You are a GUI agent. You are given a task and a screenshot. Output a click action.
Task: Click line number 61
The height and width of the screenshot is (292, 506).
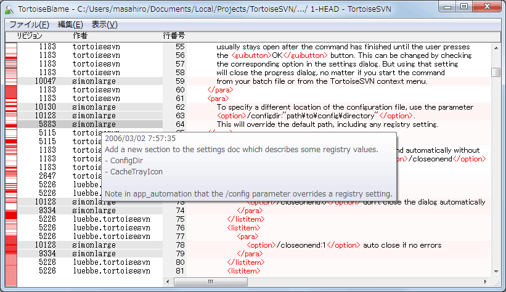click(x=180, y=99)
